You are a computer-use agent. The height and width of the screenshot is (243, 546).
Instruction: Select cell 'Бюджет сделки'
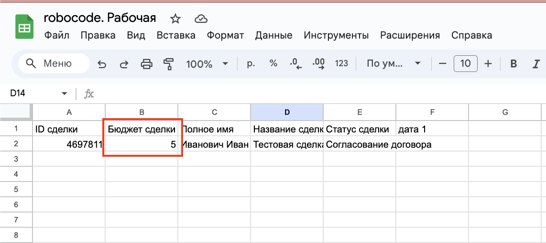(x=142, y=129)
